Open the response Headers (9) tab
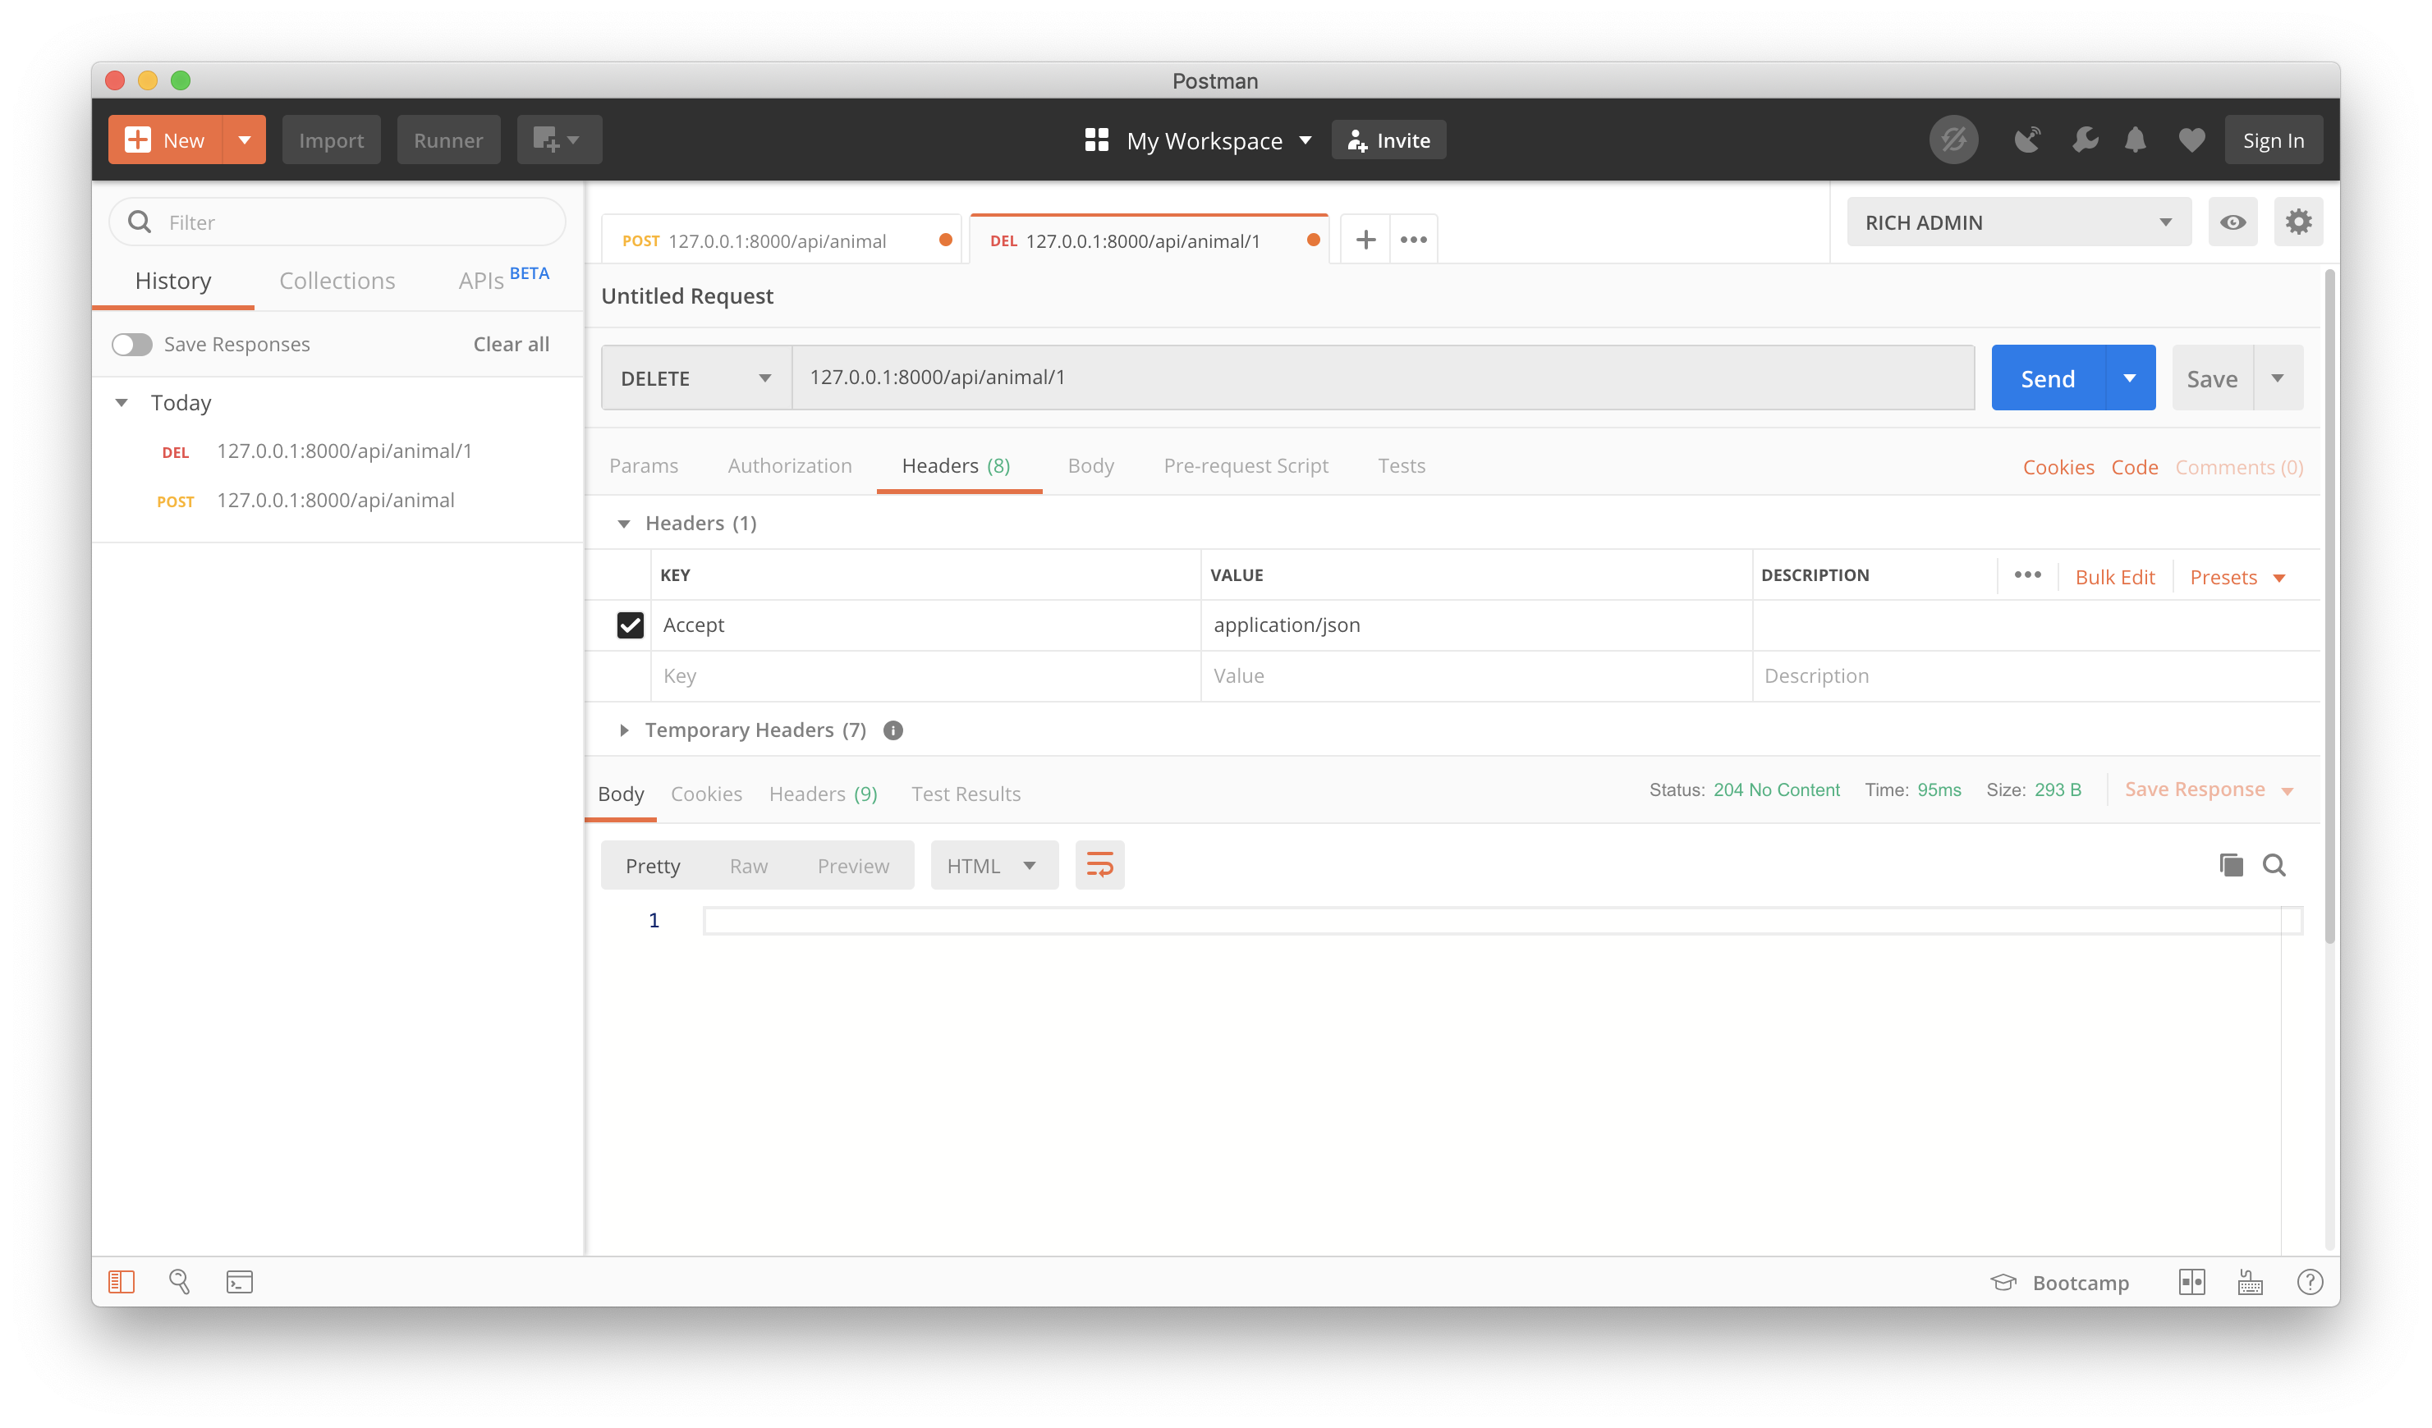2432x1428 pixels. point(822,794)
